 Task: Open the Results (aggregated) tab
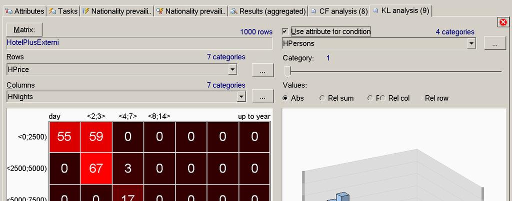coord(268,11)
